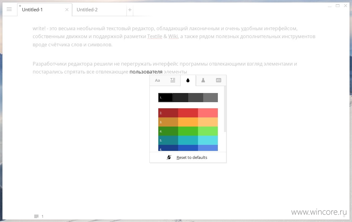Choose the light cyan swatch
Viewport: 352px width, 222px height.
tap(208, 140)
